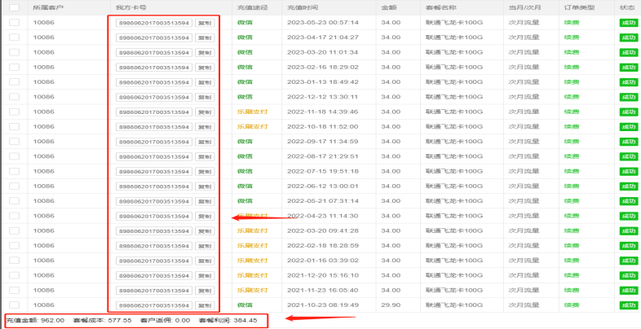
Task: Click card number box on 2023-02-16 18:29:02 row
Action: coord(154,68)
